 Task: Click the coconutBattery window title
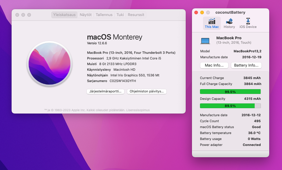click(230, 12)
